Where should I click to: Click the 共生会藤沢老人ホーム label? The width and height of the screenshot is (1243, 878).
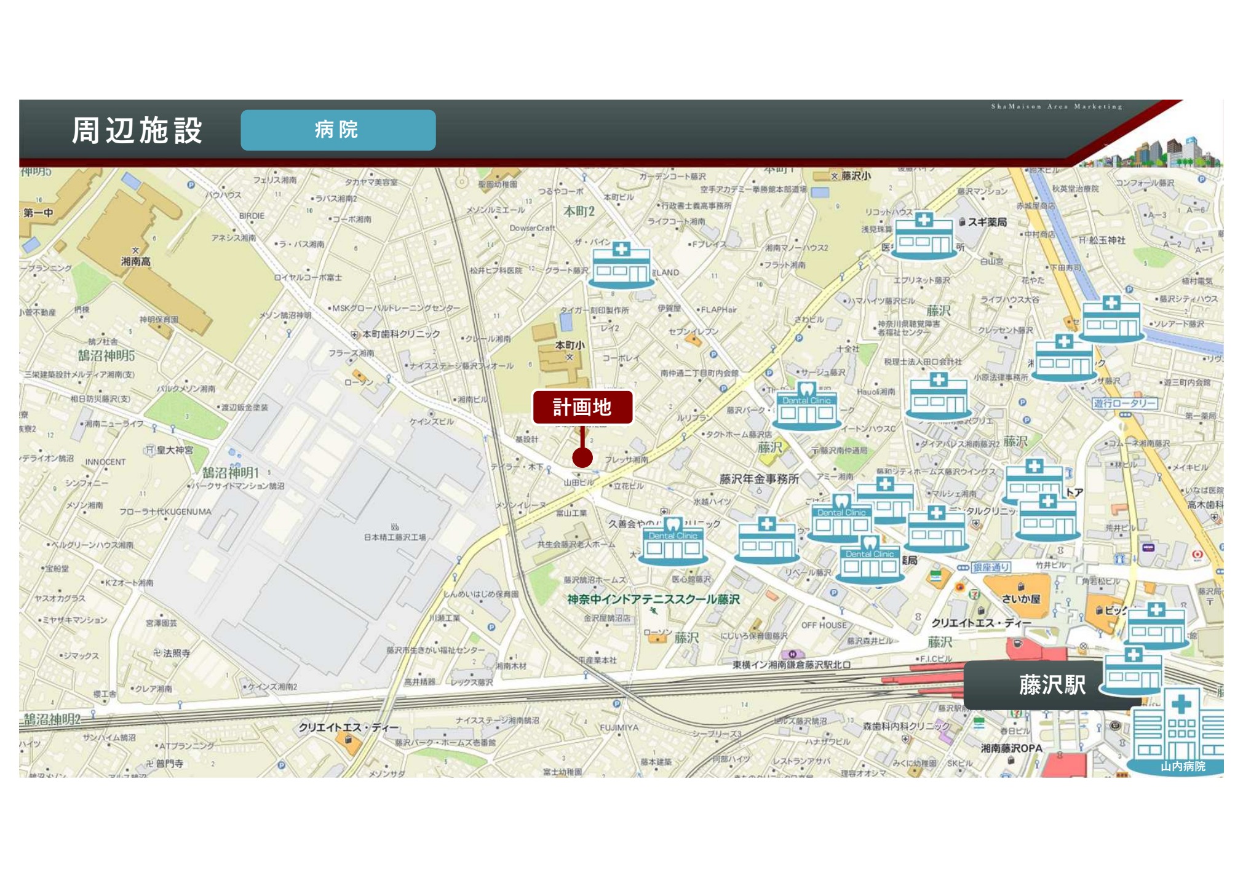576,545
